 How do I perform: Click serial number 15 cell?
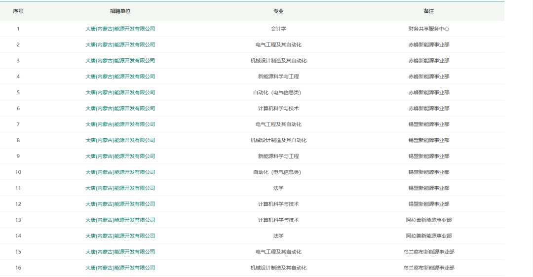18,252
